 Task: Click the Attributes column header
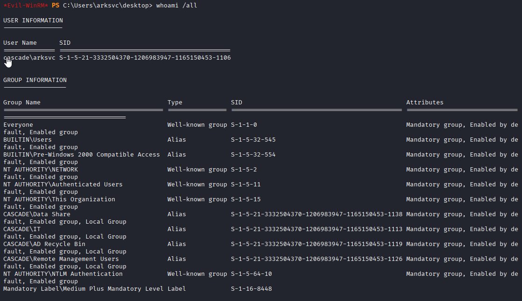(425, 103)
